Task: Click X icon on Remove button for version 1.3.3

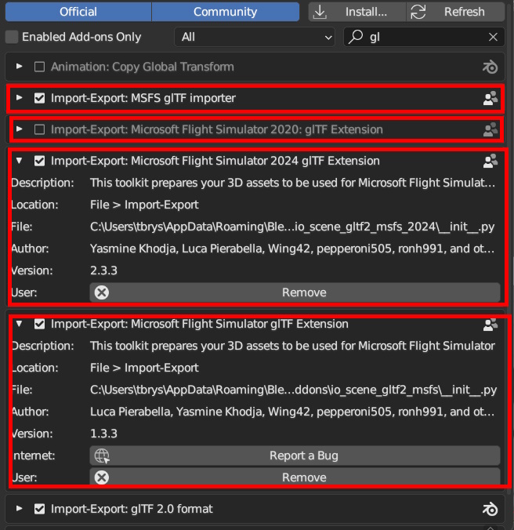Action: 102,477
